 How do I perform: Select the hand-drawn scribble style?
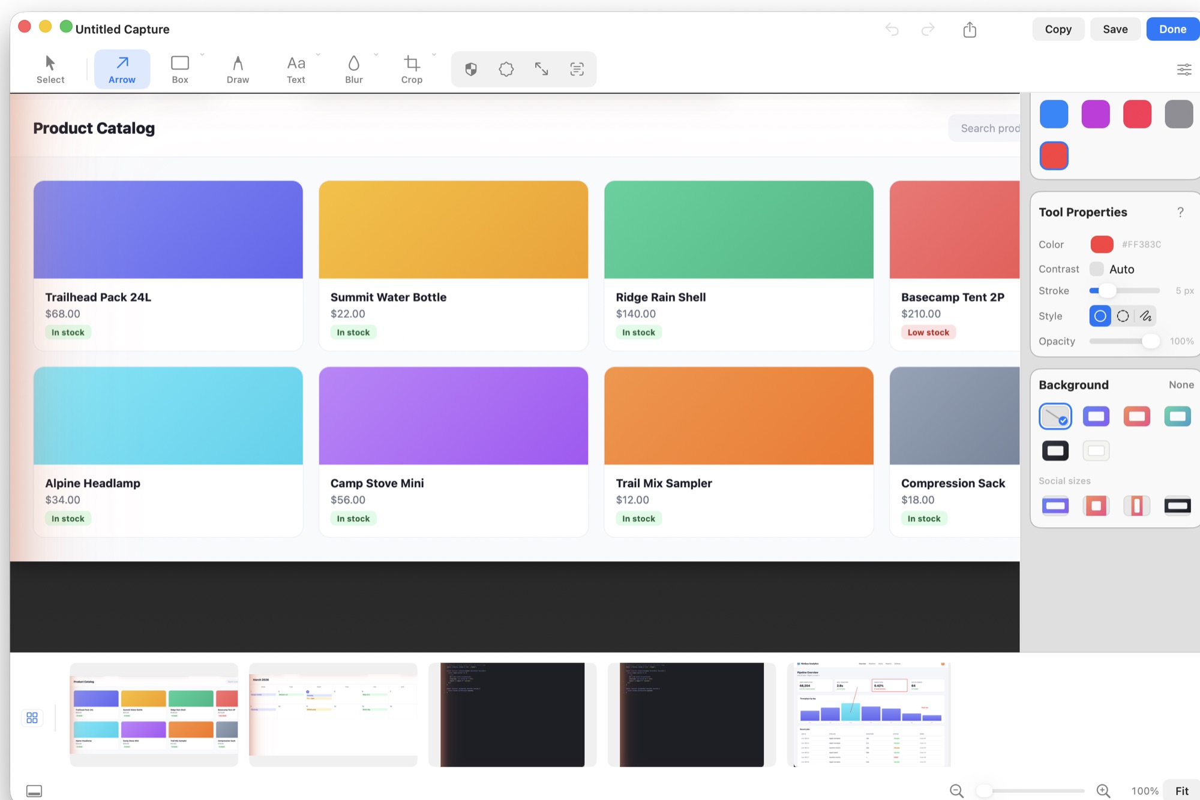(x=1145, y=316)
